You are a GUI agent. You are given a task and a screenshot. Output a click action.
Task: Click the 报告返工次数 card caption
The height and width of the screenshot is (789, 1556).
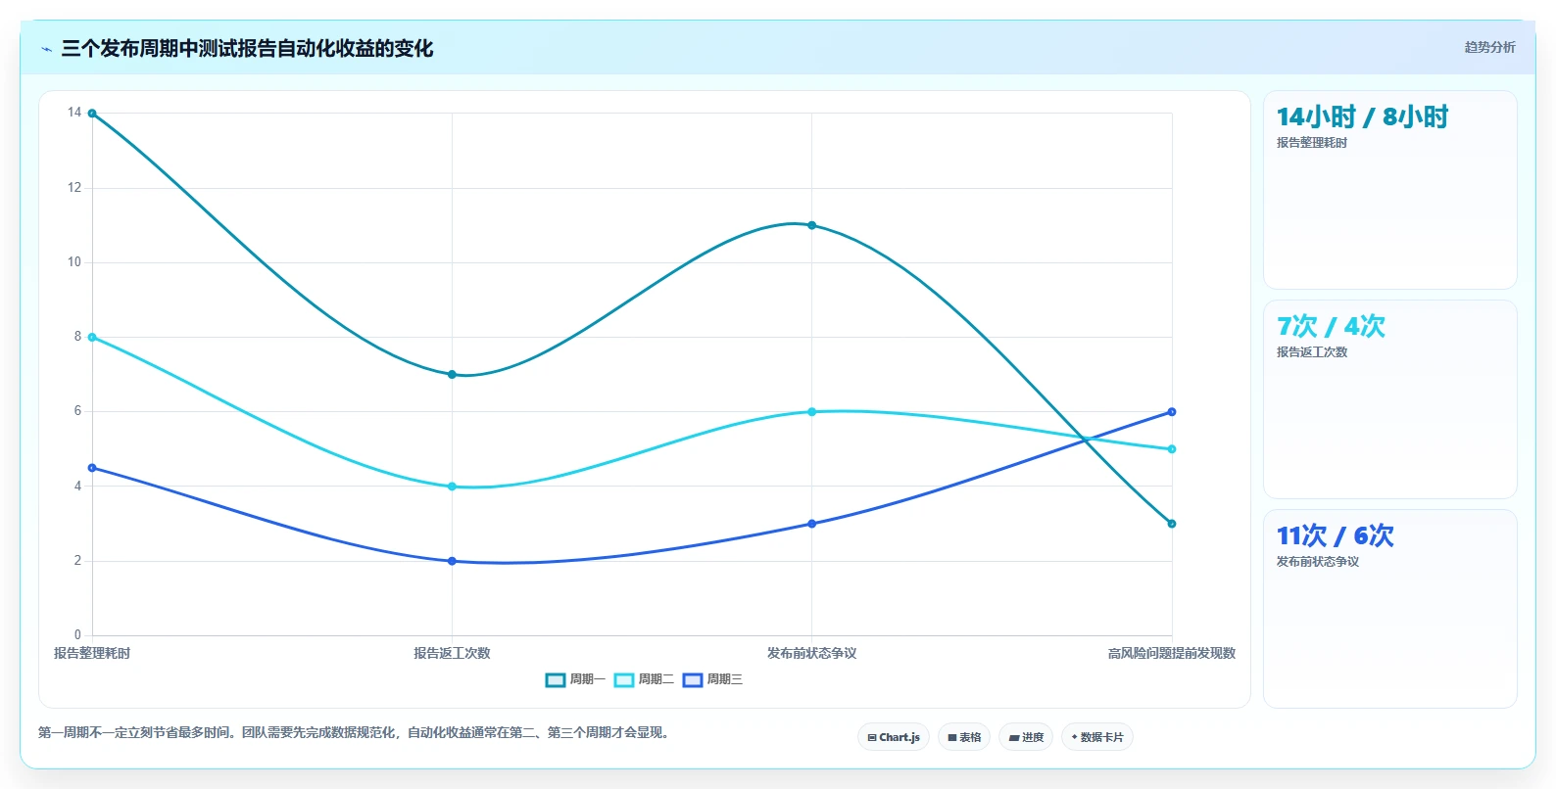1312,352
